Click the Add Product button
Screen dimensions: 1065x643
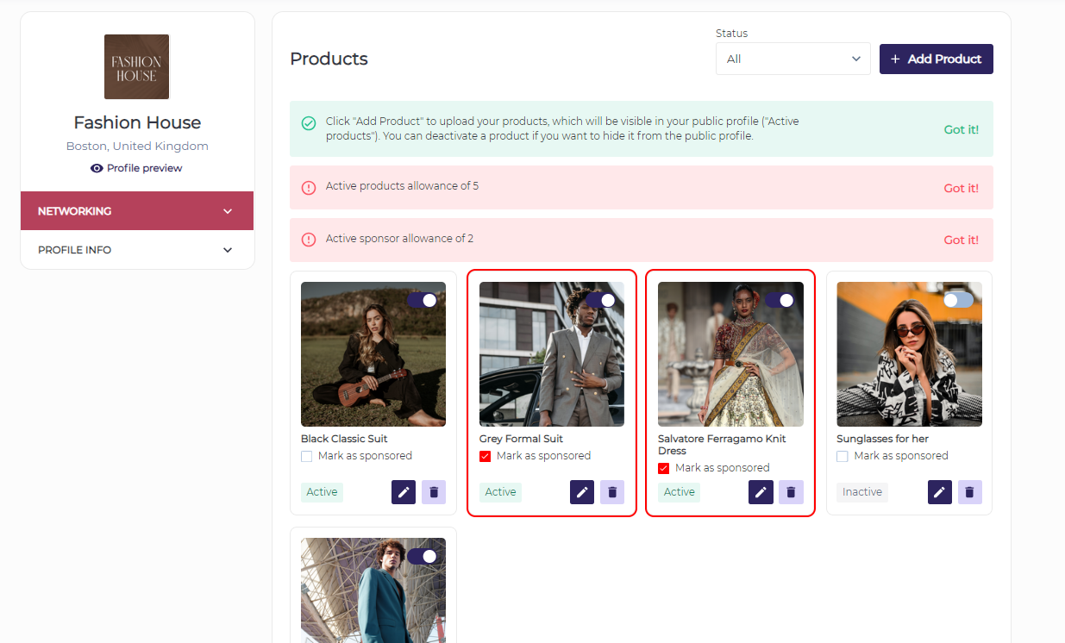click(937, 59)
